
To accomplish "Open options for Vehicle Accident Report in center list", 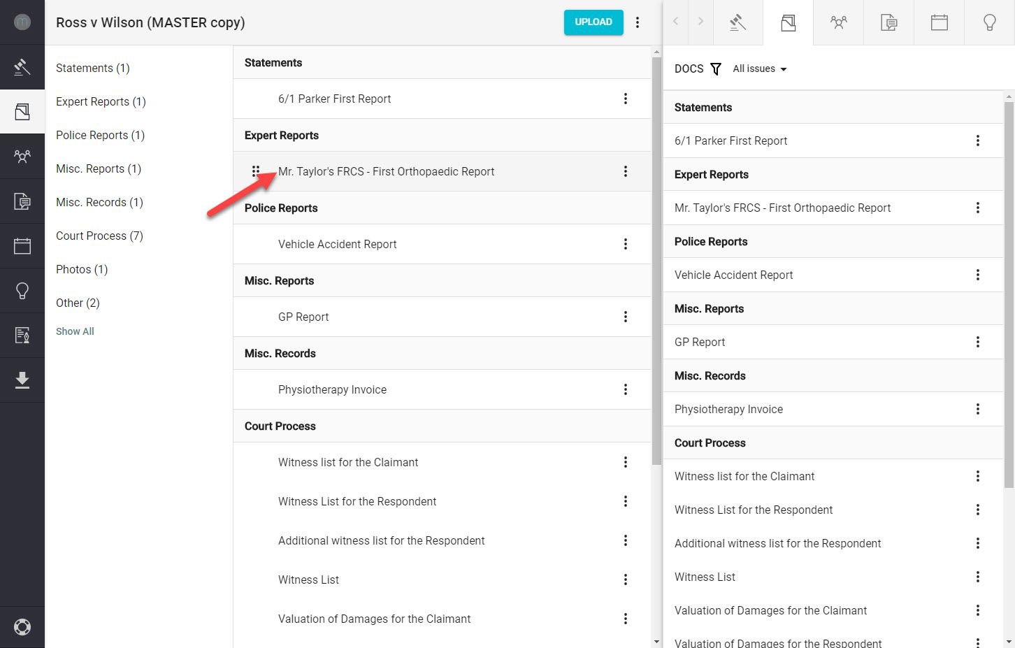I will pos(626,244).
